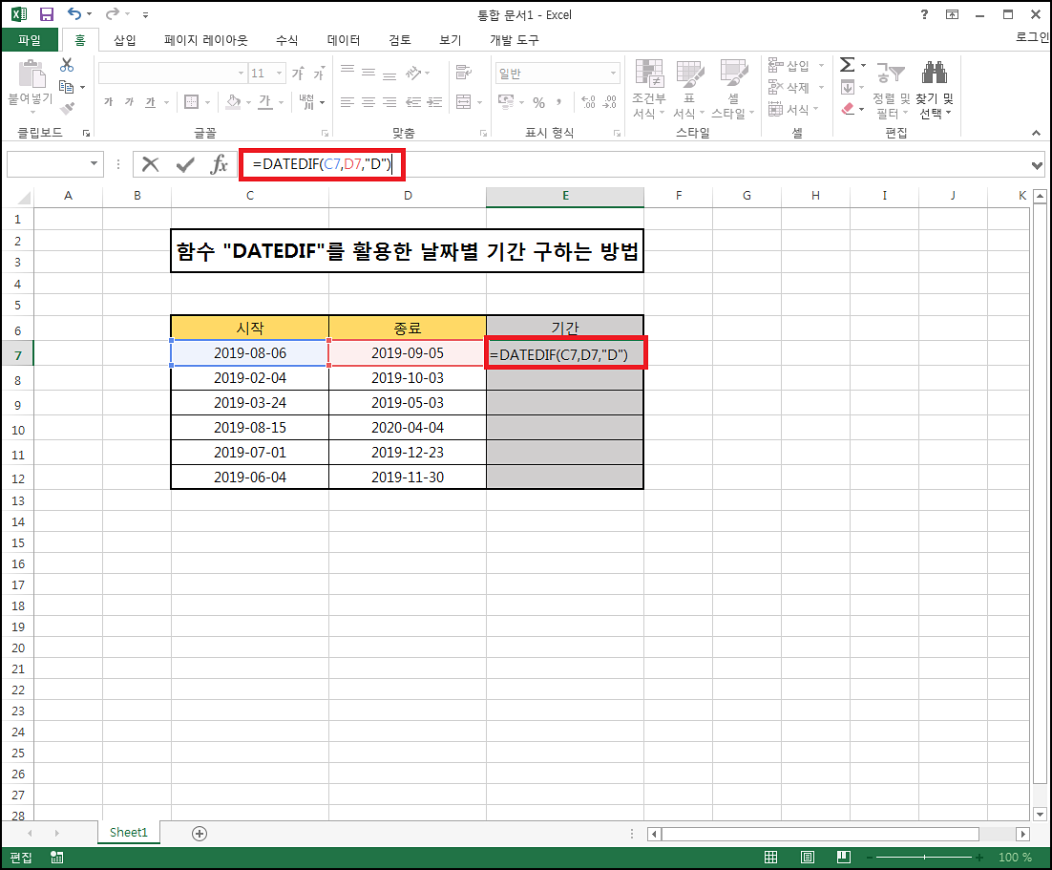Switch to the 데이터 tab
Viewport: 1052px width, 870px height.
344,40
